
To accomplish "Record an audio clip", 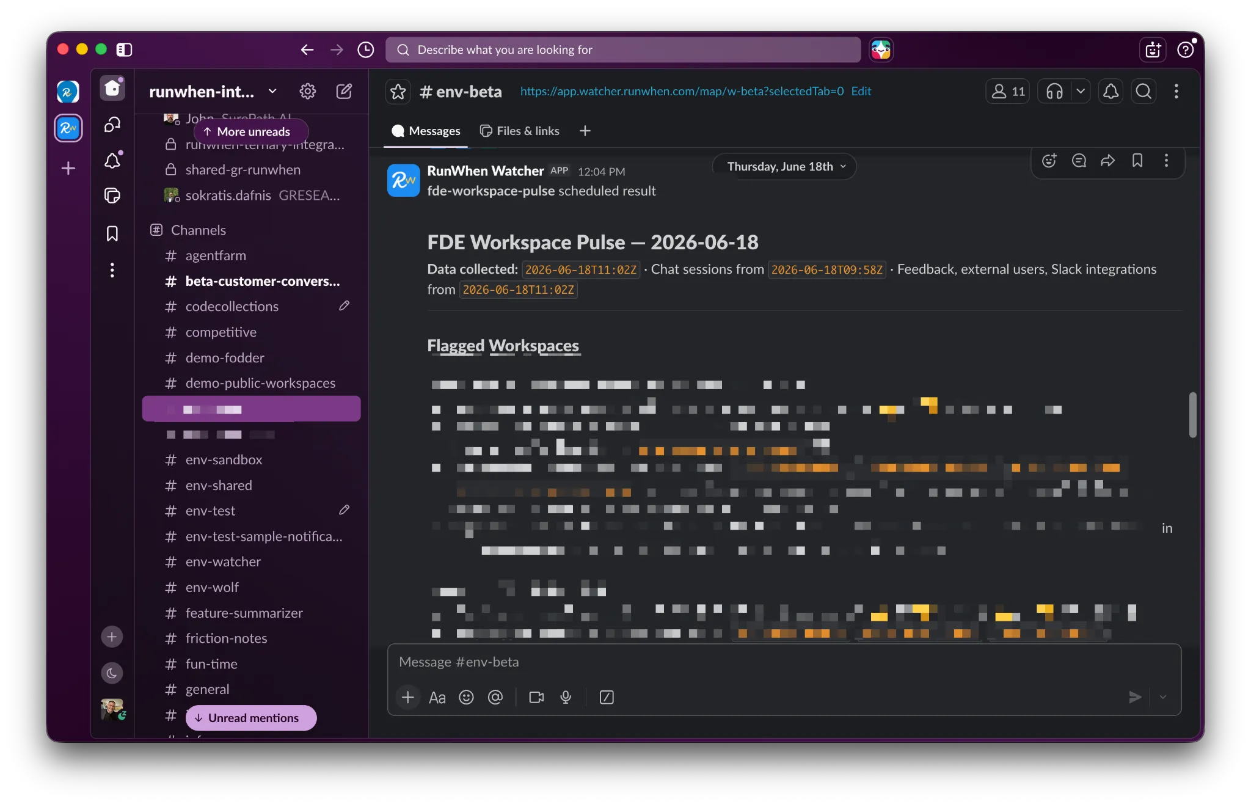I will pyautogui.click(x=566, y=697).
